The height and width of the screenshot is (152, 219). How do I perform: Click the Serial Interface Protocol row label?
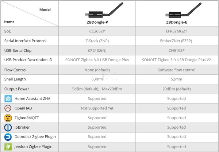click(25, 41)
